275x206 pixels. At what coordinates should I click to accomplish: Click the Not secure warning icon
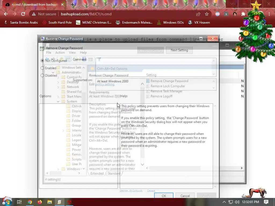pyautogui.click(x=34, y=14)
